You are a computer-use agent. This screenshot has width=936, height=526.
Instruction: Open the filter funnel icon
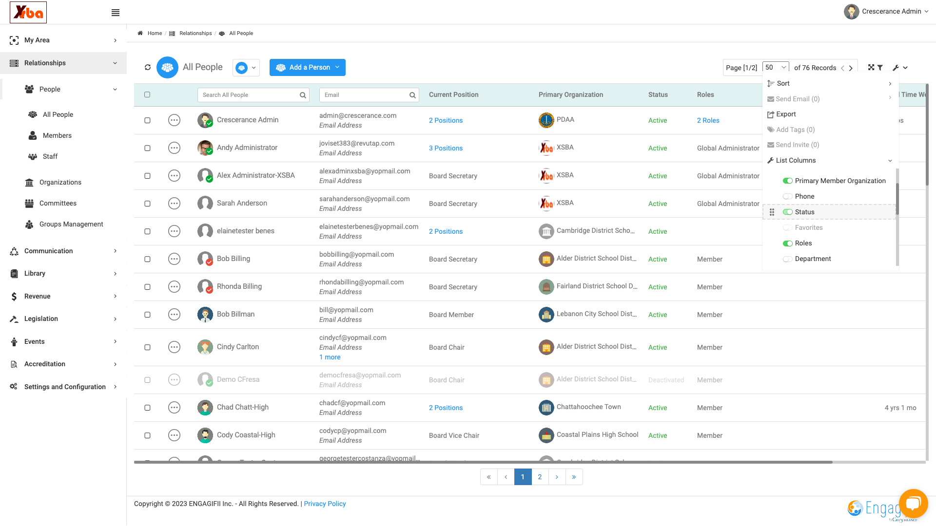pos(880,68)
